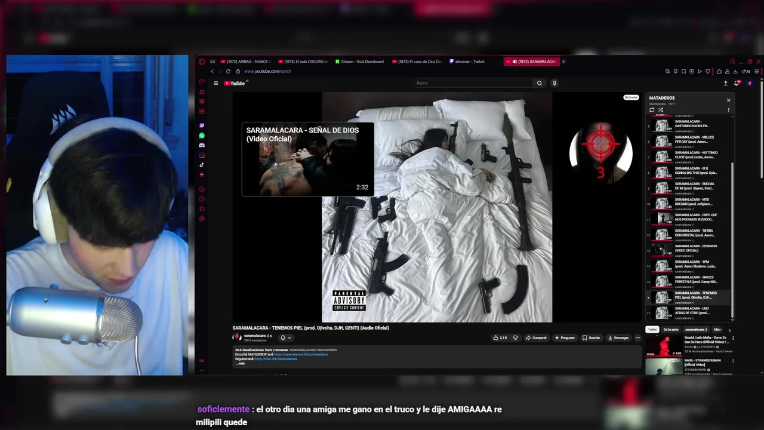This screenshot has height=430, width=764.
Task: Toggle playlist shuffle in MATADEROS panel
Action: point(660,110)
